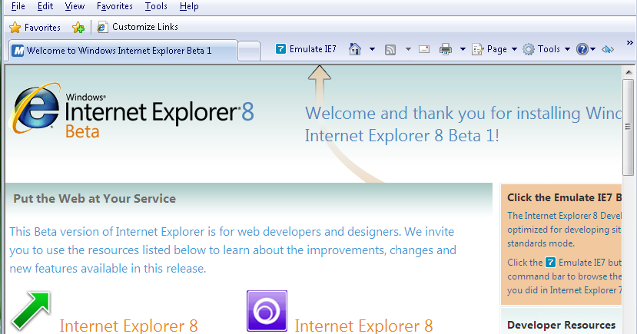
Task: Click the developer tools arrow icon
Action: [608, 49]
